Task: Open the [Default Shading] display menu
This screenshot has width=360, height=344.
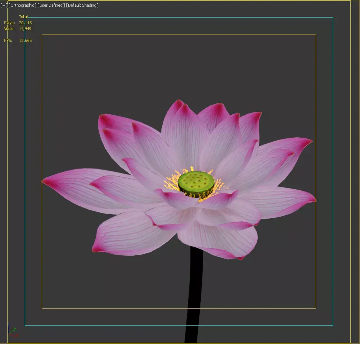Action: click(82, 5)
